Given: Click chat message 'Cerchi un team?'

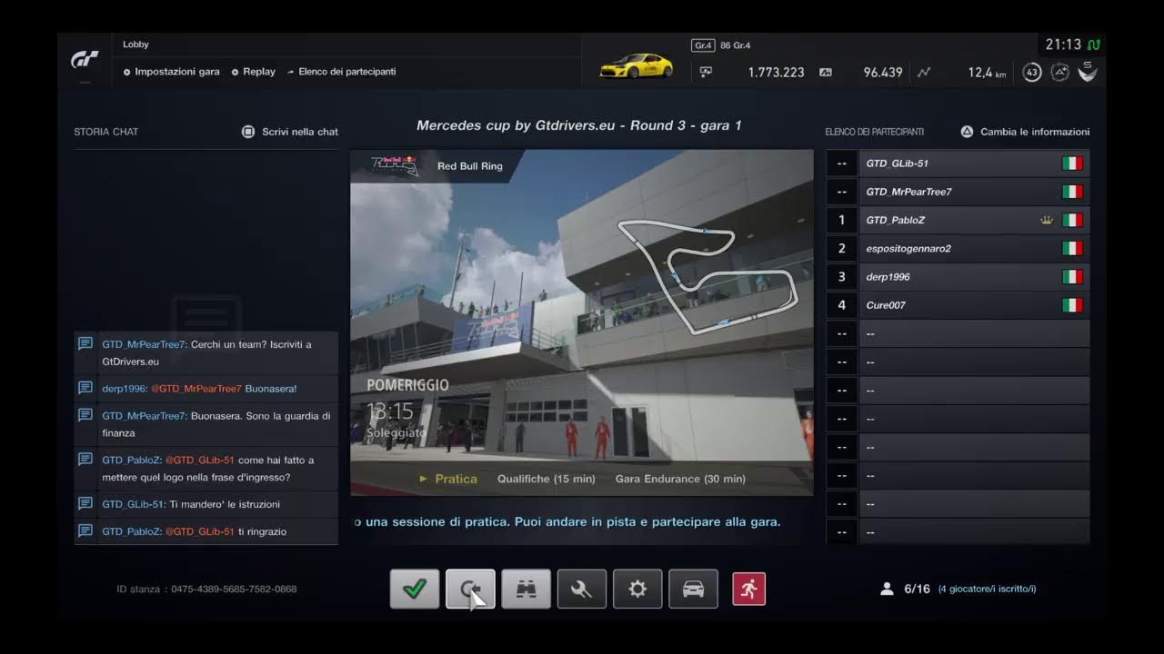Looking at the screenshot, I should [x=207, y=352].
